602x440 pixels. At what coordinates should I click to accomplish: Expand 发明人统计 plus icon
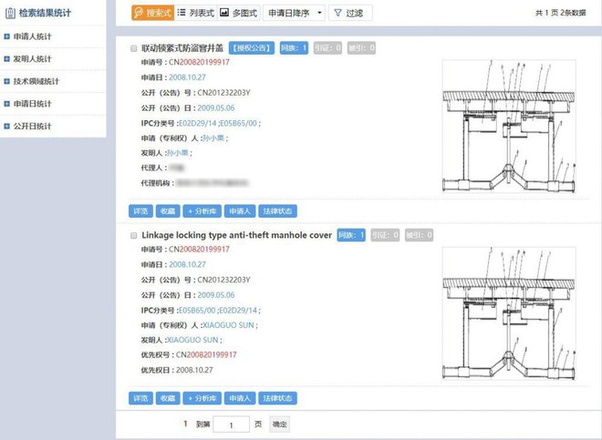(x=6, y=58)
